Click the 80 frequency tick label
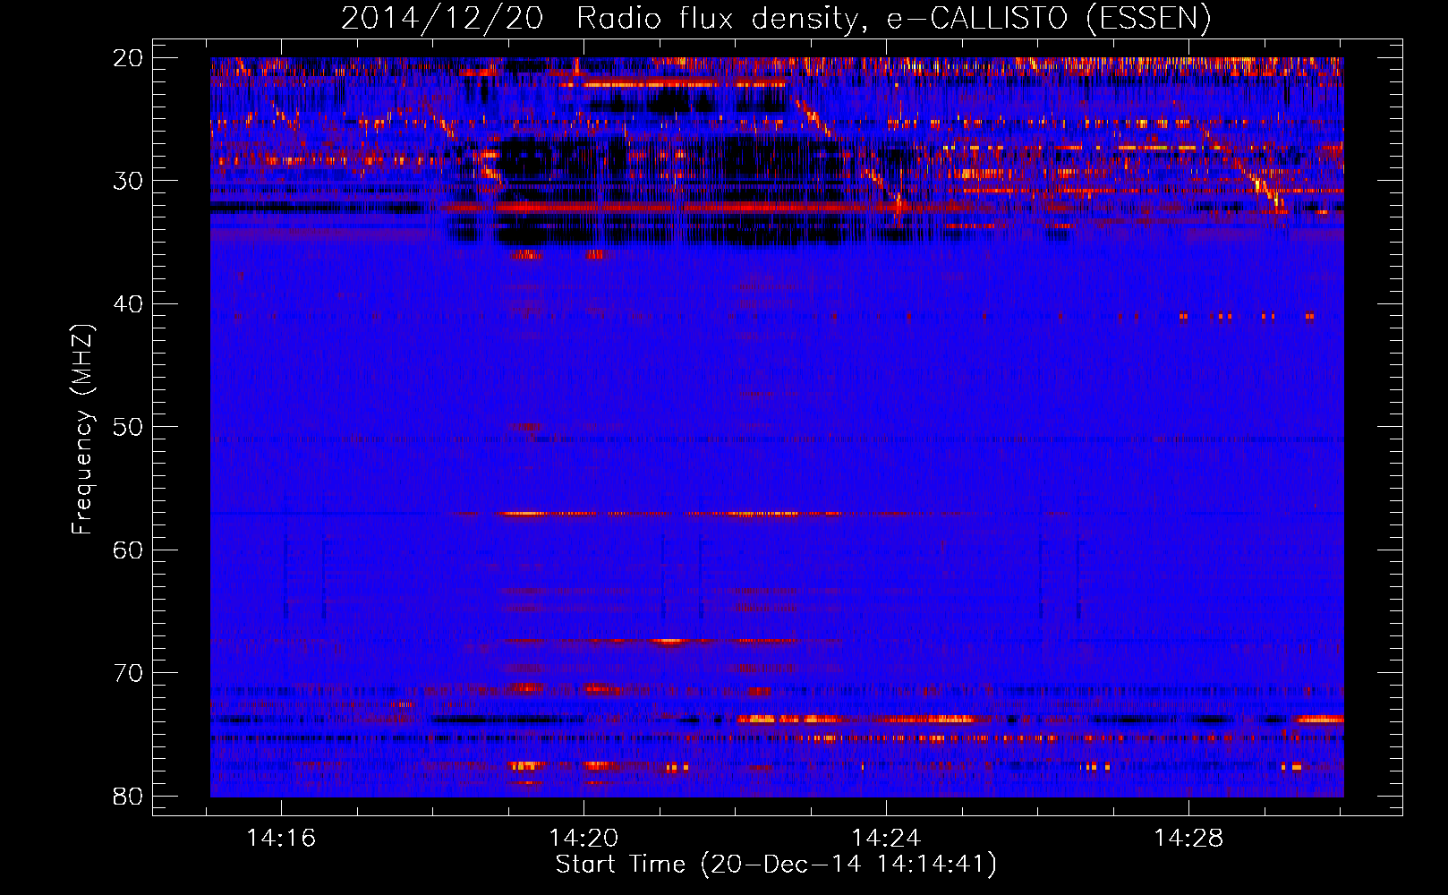The width and height of the screenshot is (1448, 895). pyautogui.click(x=128, y=796)
